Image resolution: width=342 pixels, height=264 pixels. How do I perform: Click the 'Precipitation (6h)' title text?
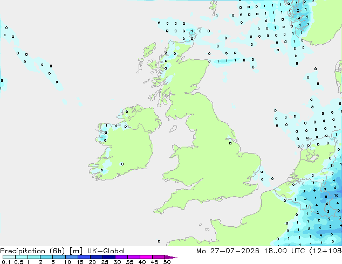tap(32, 251)
